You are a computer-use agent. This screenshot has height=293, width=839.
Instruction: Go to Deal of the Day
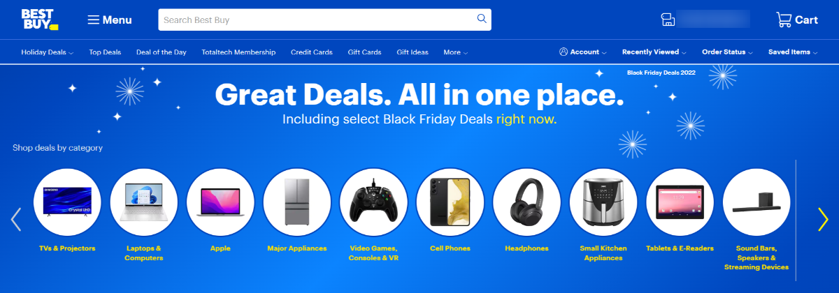coord(162,52)
